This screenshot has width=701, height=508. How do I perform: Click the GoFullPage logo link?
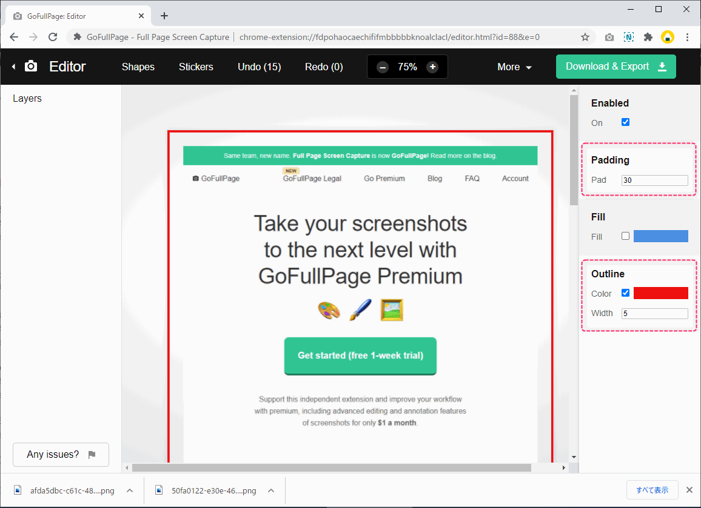216,179
